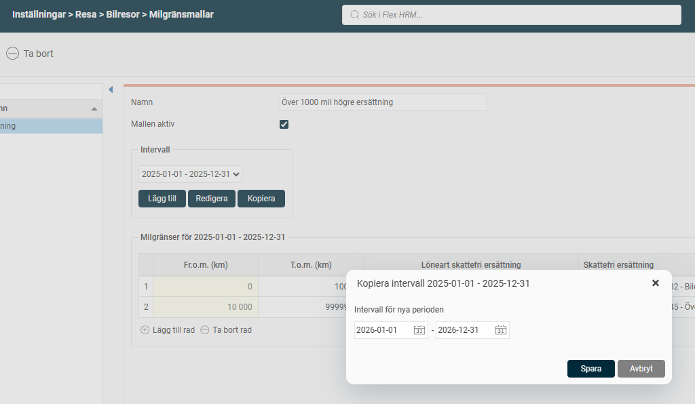Collapse the left sidebar panel arrow
The width and height of the screenshot is (695, 404).
pos(111,89)
